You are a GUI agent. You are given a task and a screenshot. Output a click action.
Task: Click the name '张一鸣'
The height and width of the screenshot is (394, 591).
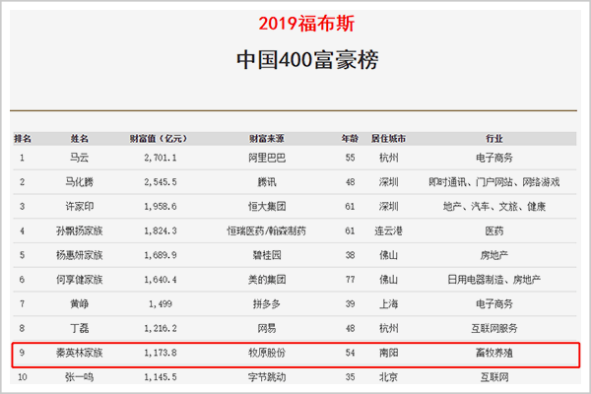click(x=79, y=376)
